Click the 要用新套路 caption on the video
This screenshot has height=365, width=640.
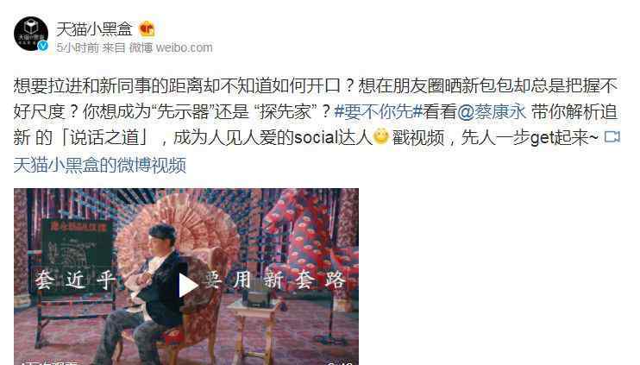coord(275,280)
